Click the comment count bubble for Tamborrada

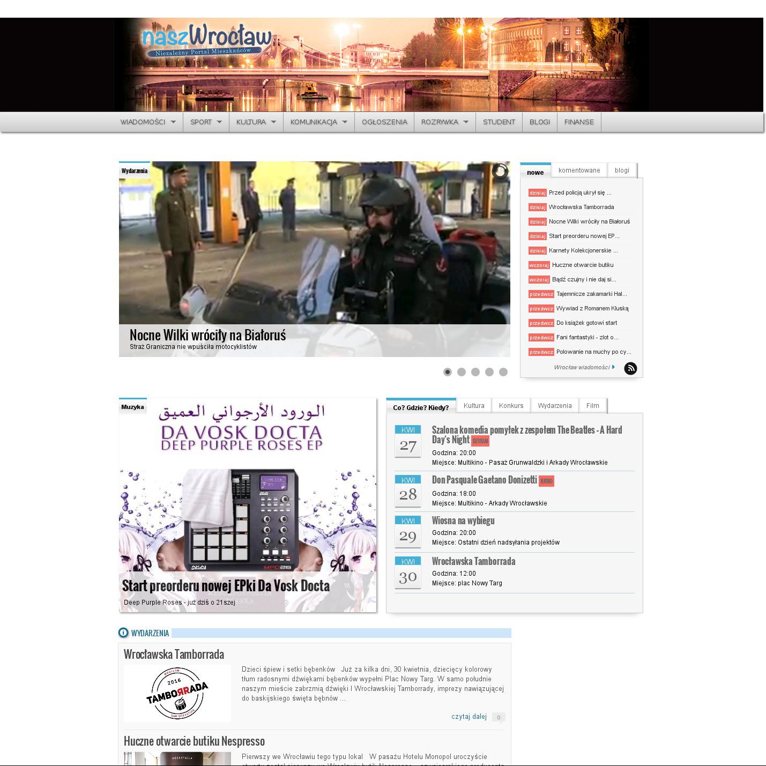tap(498, 717)
